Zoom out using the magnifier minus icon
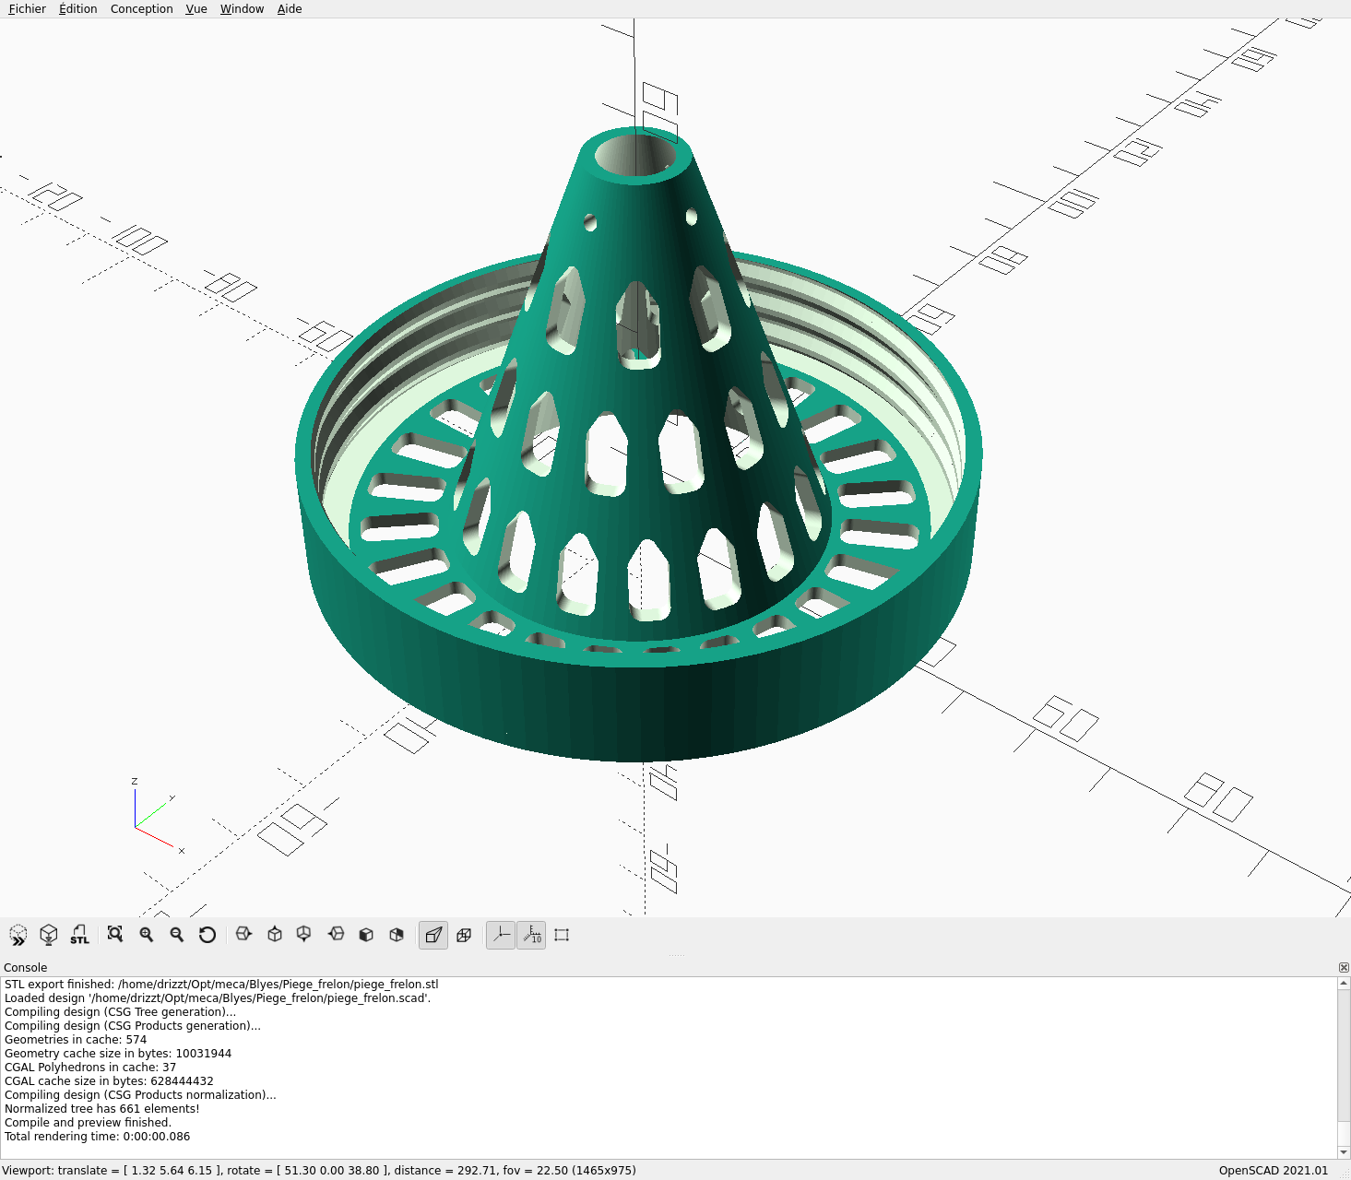This screenshot has height=1180, width=1351. (176, 935)
